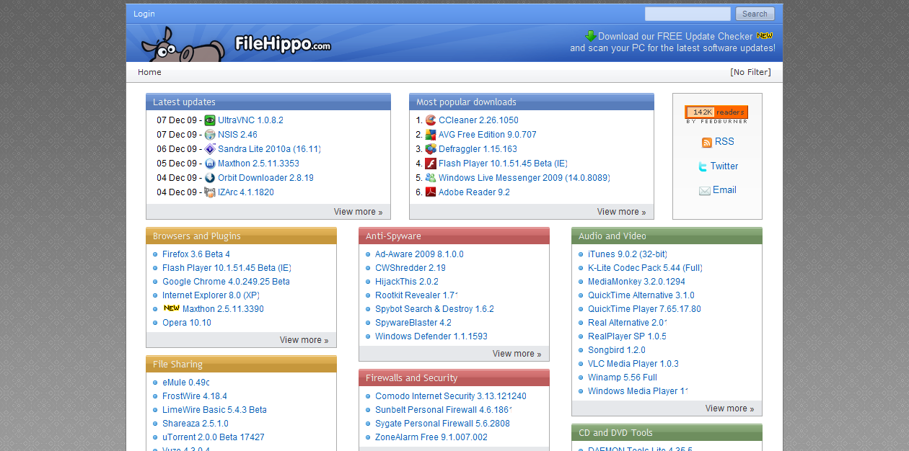Click into the search text field
This screenshot has width=909, height=451.
coord(688,14)
